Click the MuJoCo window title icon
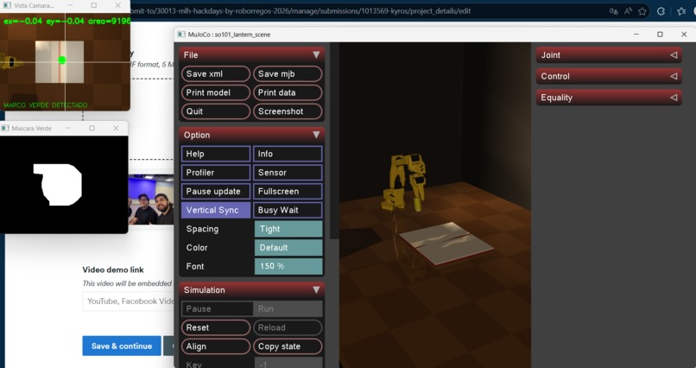This screenshot has width=696, height=368. tap(181, 35)
